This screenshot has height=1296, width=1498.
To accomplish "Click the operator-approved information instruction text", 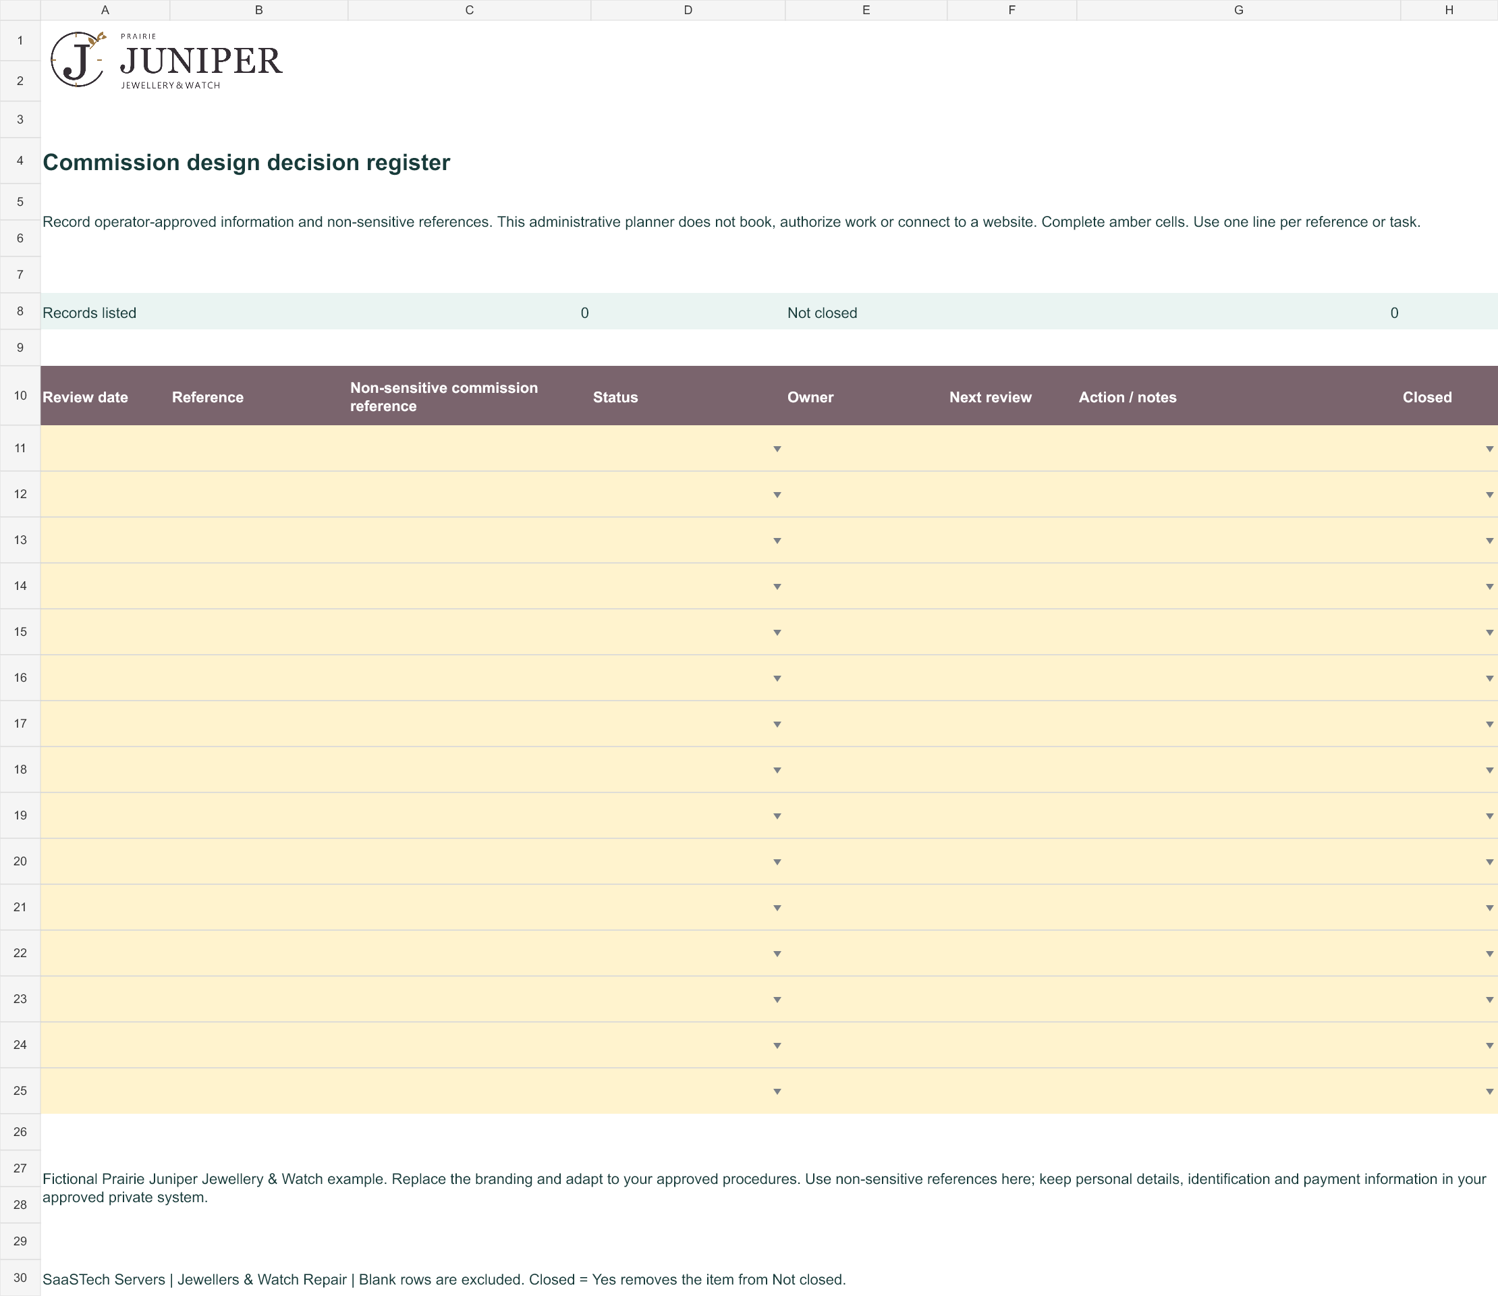I will tap(731, 222).
